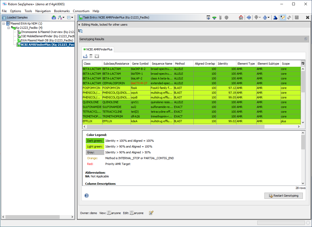This screenshot has height=227, width=312.
Task: Open the Bookmarks menu
Action: pos(62,11)
